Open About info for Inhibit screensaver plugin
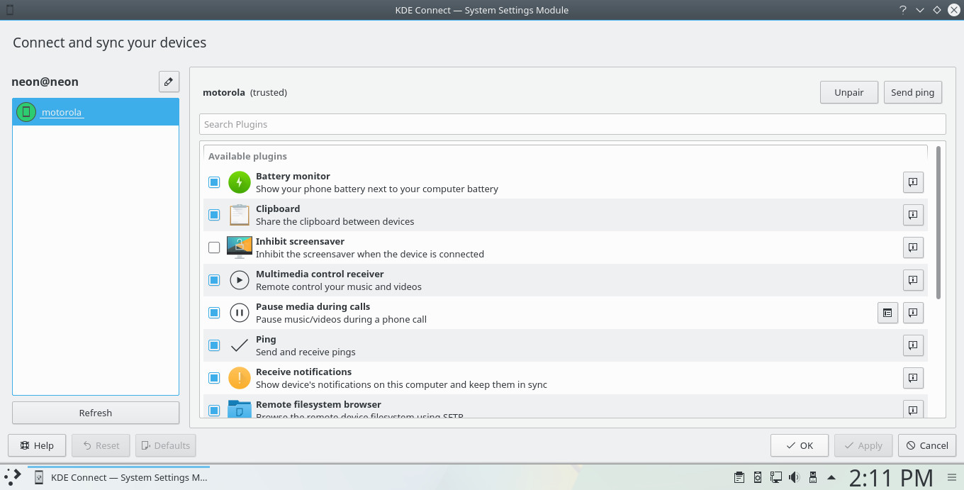 tap(913, 247)
